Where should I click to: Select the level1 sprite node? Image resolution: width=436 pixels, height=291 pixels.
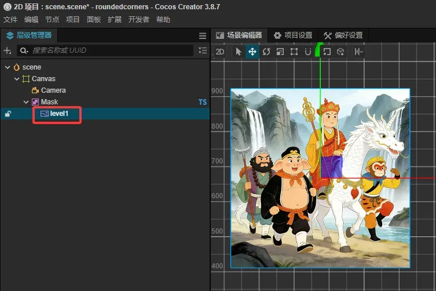coord(59,114)
